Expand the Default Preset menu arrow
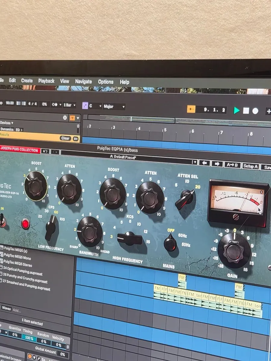This screenshot has height=361, width=271. (x=195, y=162)
